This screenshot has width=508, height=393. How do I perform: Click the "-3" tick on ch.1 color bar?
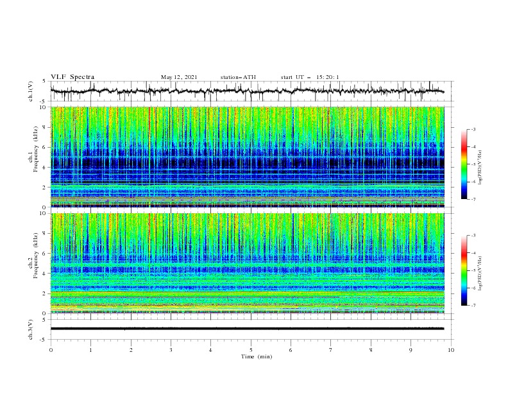(473, 129)
